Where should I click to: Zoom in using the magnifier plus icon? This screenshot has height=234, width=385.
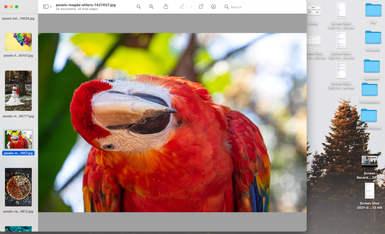[151, 7]
